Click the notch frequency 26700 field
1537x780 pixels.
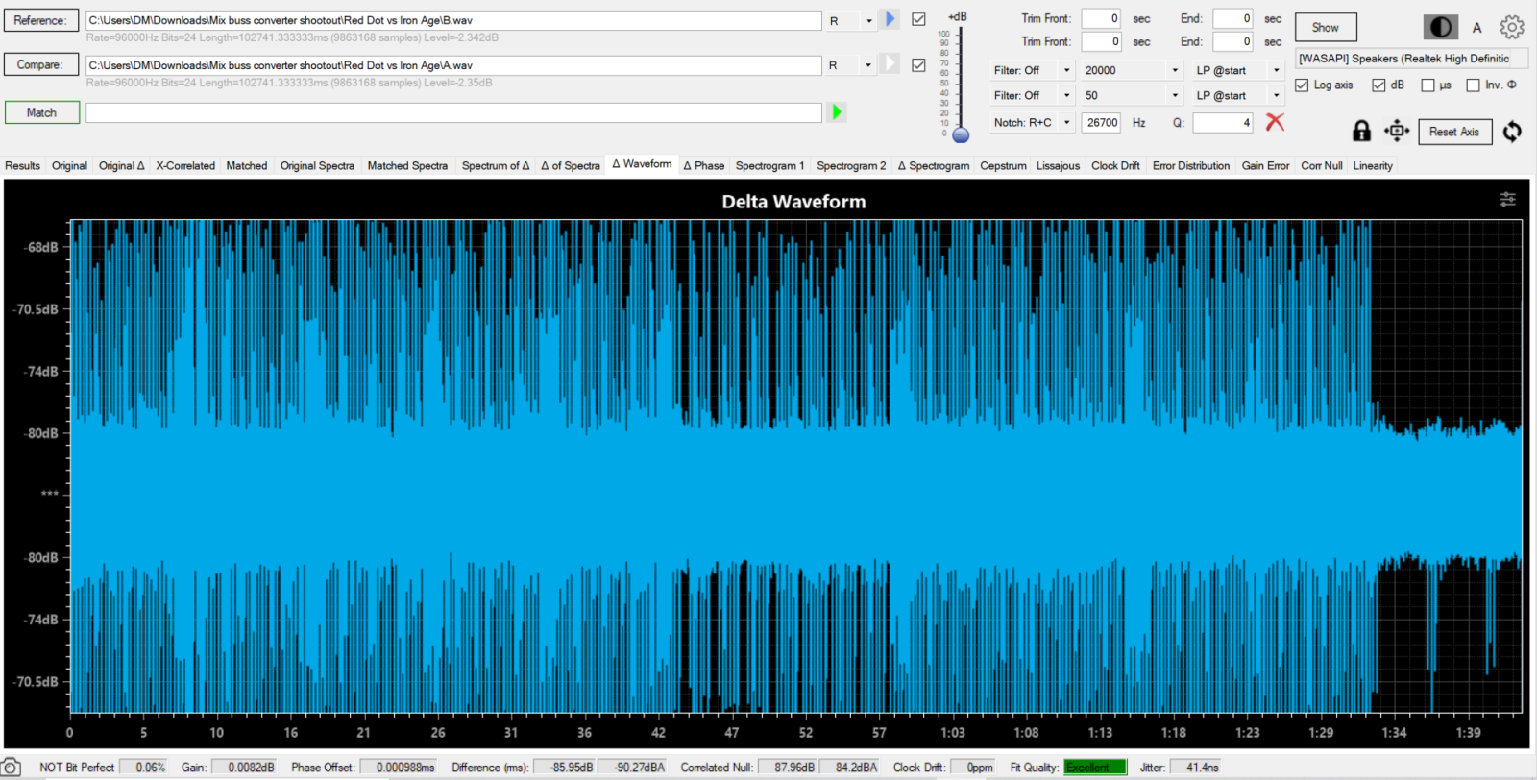pos(1101,122)
